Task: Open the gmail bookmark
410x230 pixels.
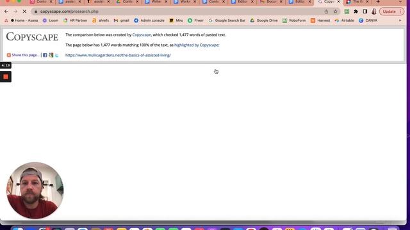Action: click(122, 20)
